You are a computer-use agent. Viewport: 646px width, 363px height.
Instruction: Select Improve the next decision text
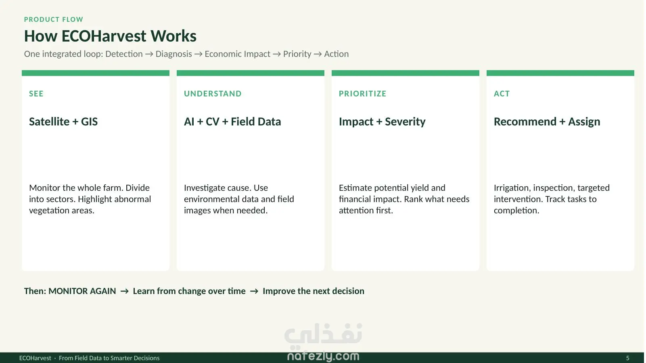coord(314,291)
